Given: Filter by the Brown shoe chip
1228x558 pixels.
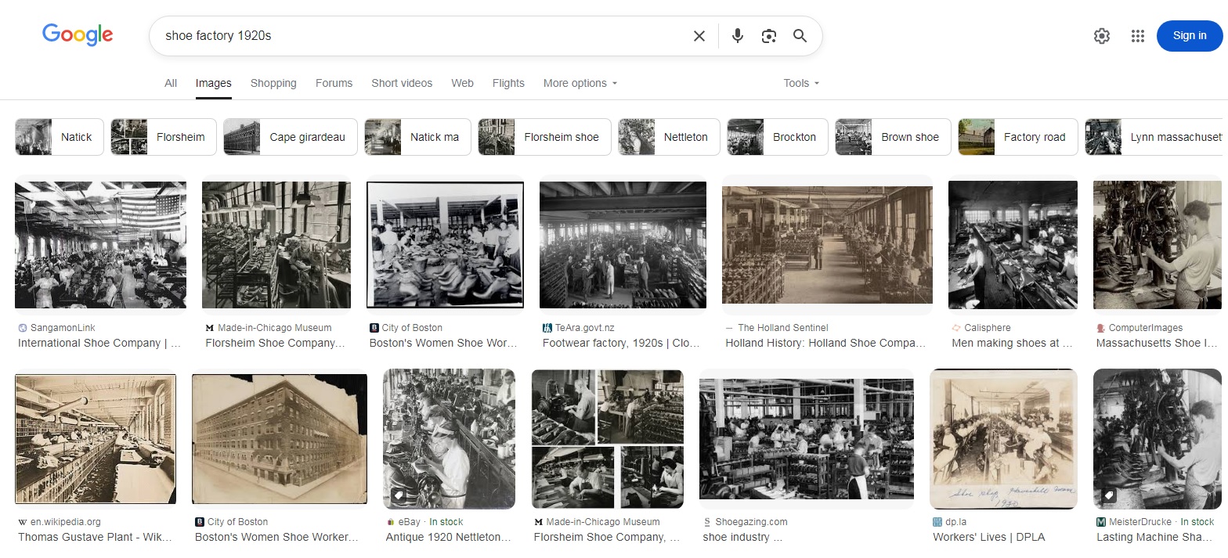Looking at the screenshot, I should click(893, 137).
